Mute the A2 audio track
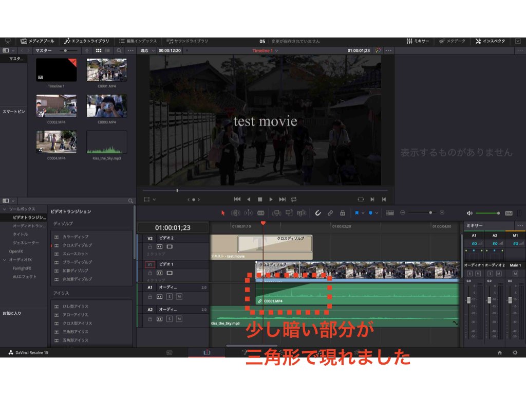 point(179,319)
